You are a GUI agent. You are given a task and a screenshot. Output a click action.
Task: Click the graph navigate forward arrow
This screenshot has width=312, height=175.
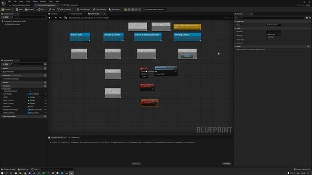point(60,17)
